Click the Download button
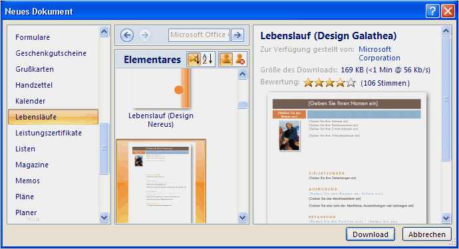Viewport: 459px width, 249px height. [371, 234]
